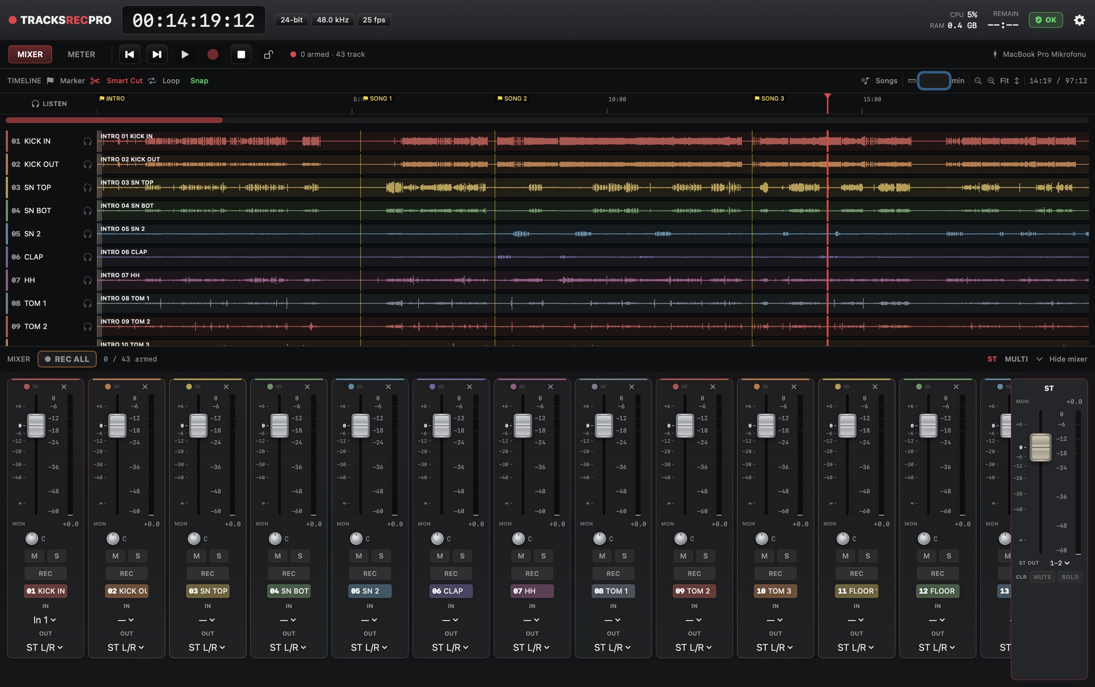The height and width of the screenshot is (687, 1095).
Task: Zoom out the timeline
Action: pos(978,81)
